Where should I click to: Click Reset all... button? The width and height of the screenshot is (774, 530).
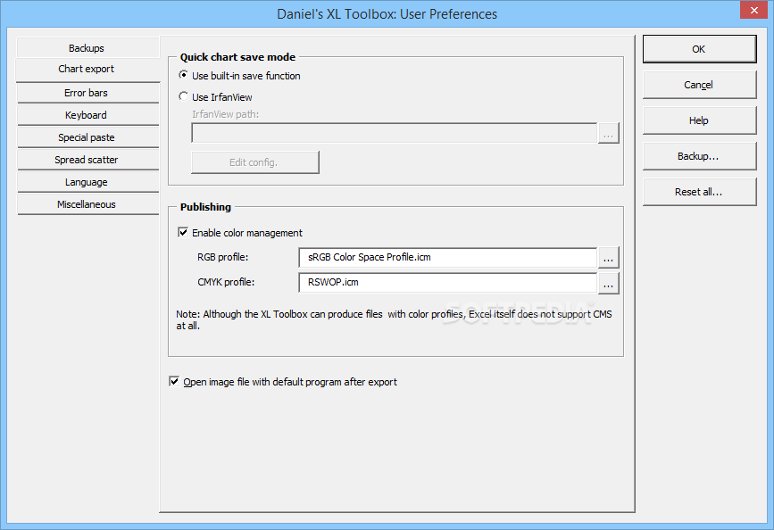tap(699, 192)
